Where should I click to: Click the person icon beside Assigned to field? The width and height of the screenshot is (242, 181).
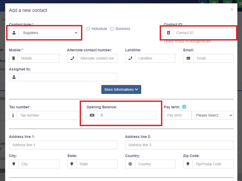[14, 77]
